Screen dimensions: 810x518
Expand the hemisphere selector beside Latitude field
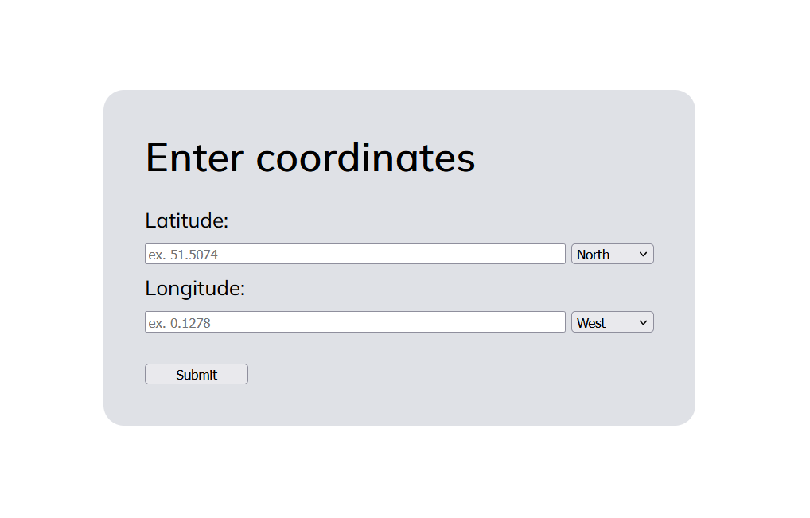(x=612, y=255)
